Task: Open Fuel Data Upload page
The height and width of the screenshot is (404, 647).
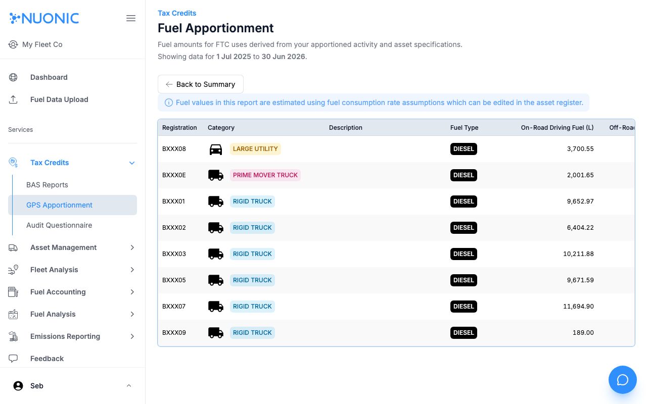Action: click(72, 99)
